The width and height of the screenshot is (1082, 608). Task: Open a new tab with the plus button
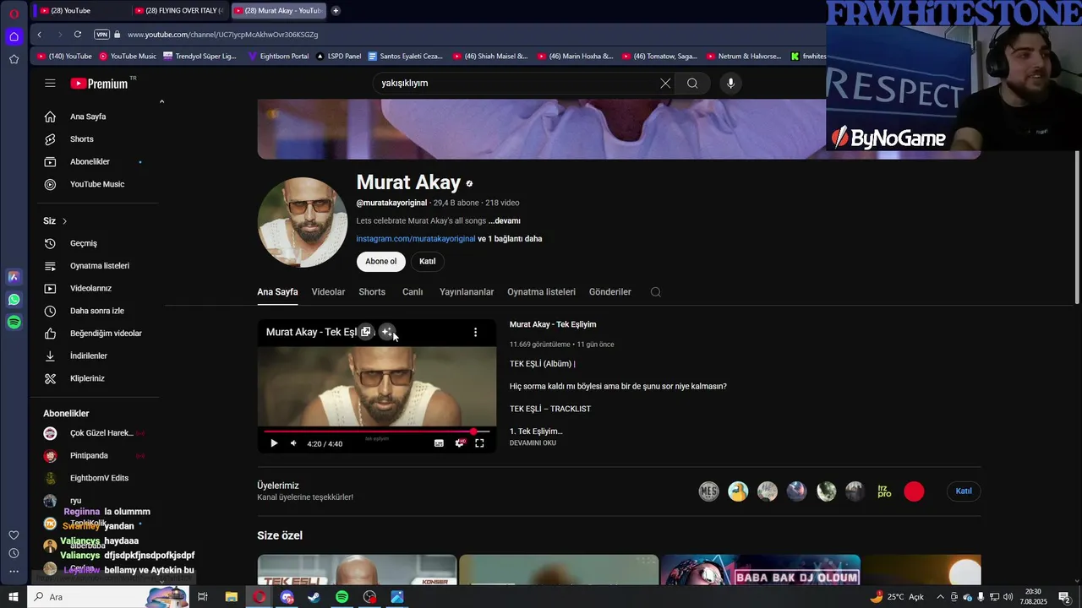tap(336, 10)
